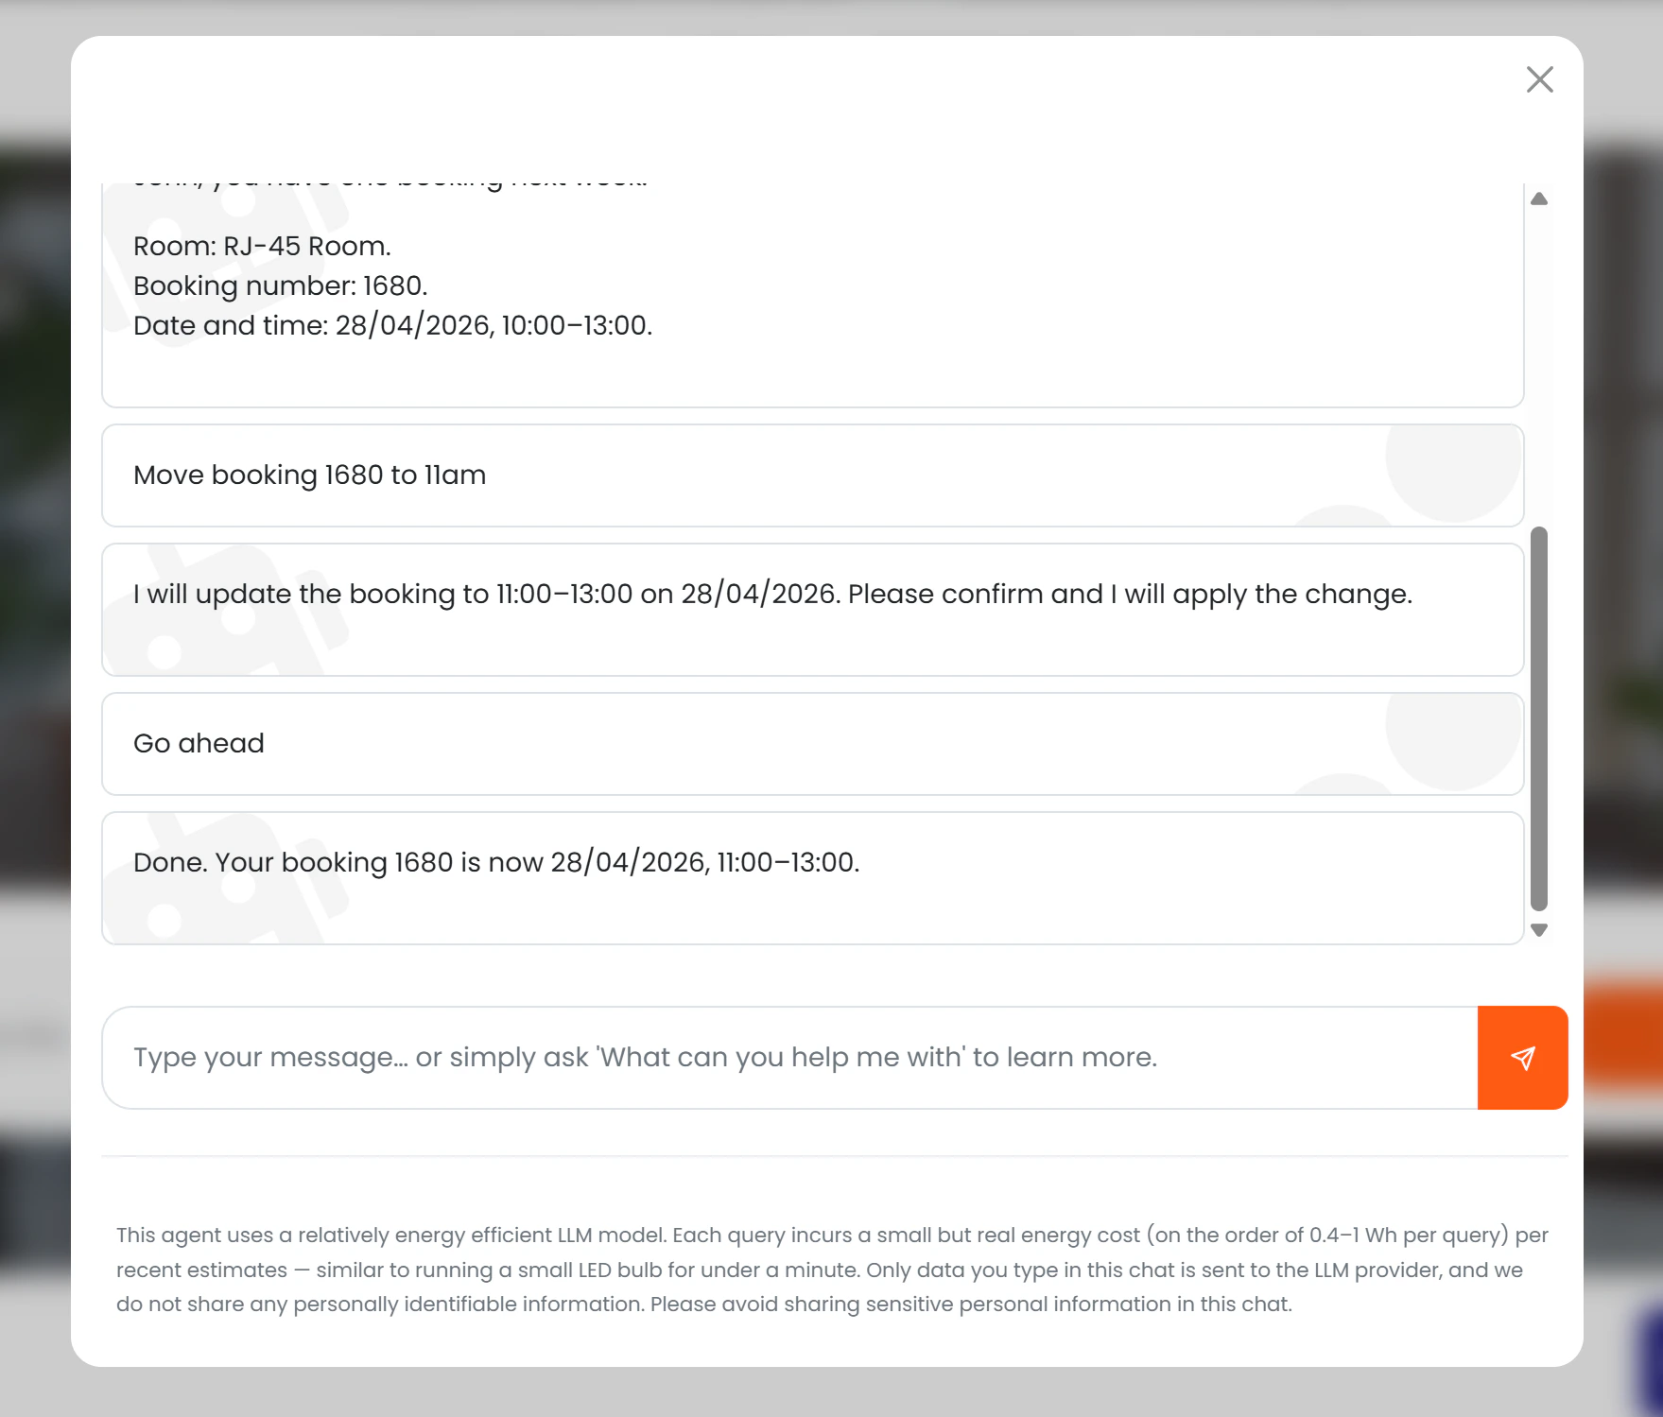Viewport: 1663px width, 1417px height.
Task: Click the divider line above the disclaimer
Action: coord(832,1155)
